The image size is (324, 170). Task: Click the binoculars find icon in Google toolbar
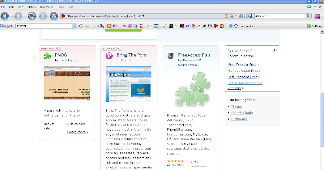[x=102, y=26]
